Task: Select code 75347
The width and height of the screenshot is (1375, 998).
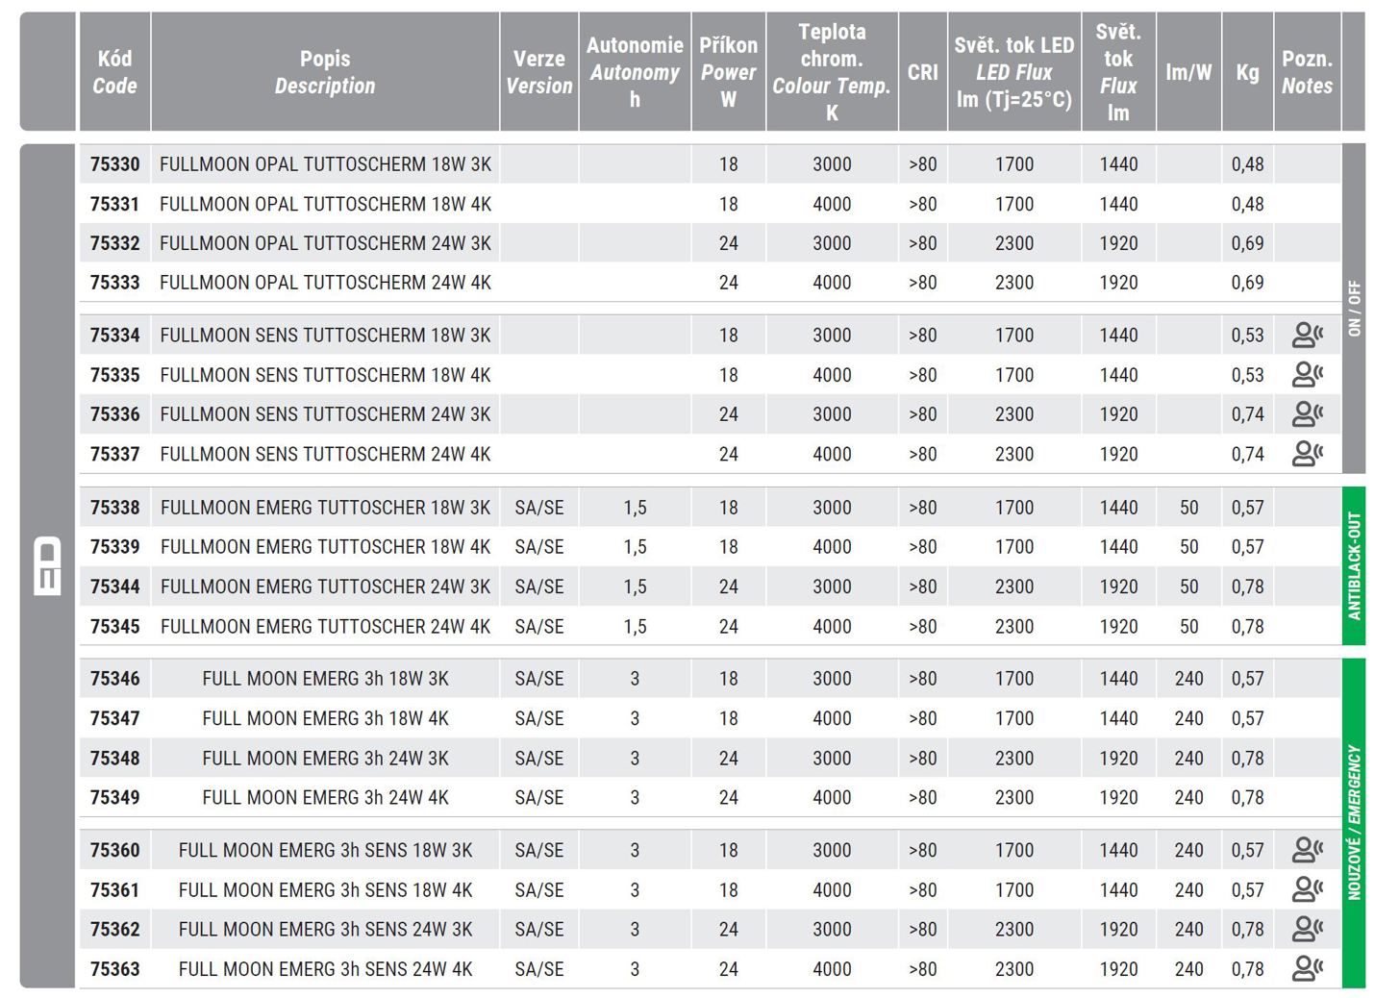Action: pos(115,718)
